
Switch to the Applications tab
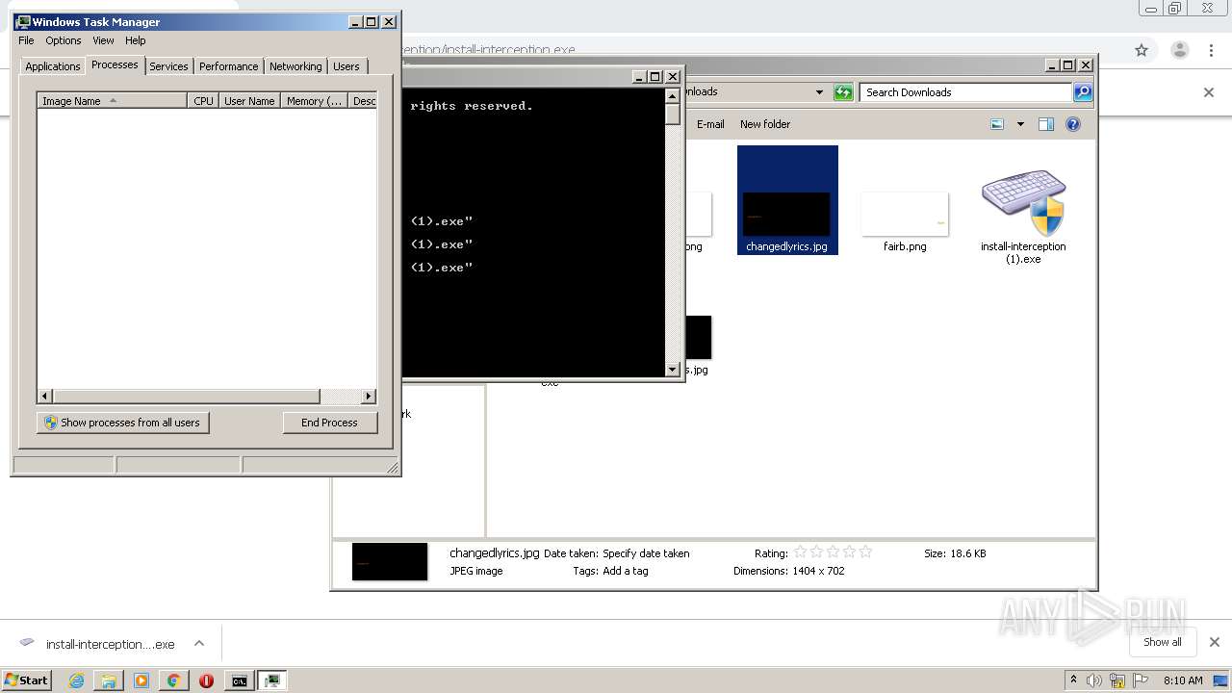(x=52, y=66)
